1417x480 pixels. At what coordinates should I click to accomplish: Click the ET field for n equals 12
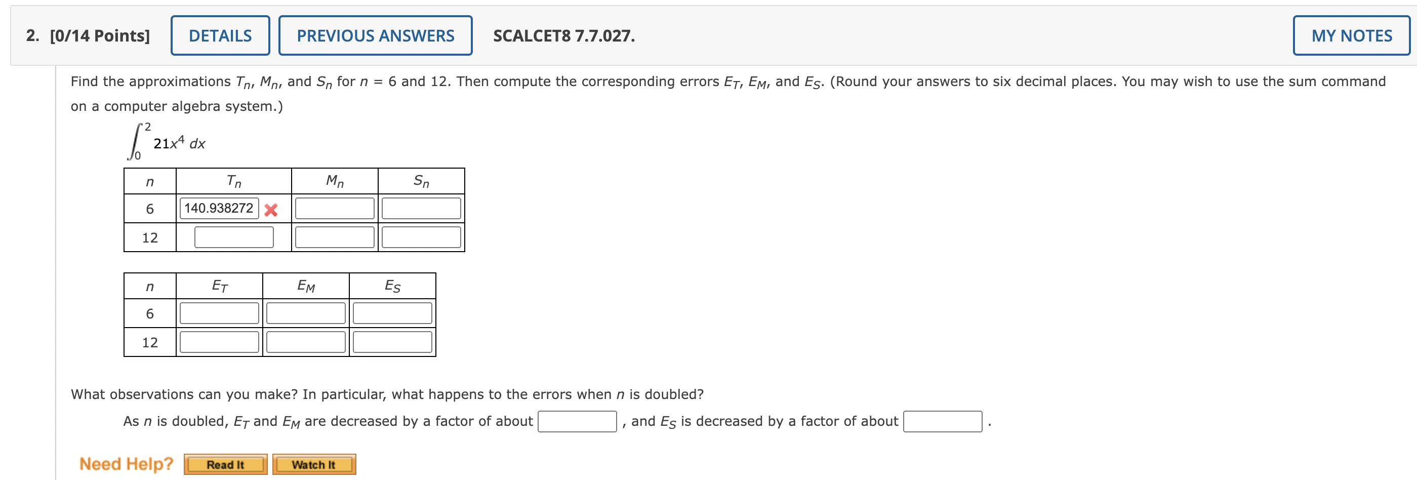218,341
